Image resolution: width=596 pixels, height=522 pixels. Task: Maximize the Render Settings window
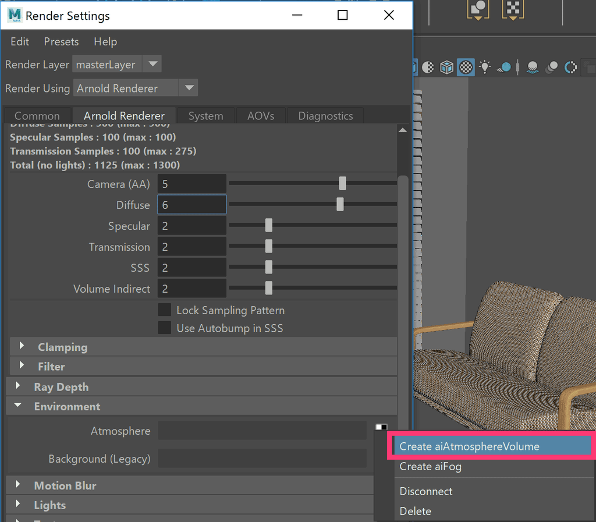point(342,15)
